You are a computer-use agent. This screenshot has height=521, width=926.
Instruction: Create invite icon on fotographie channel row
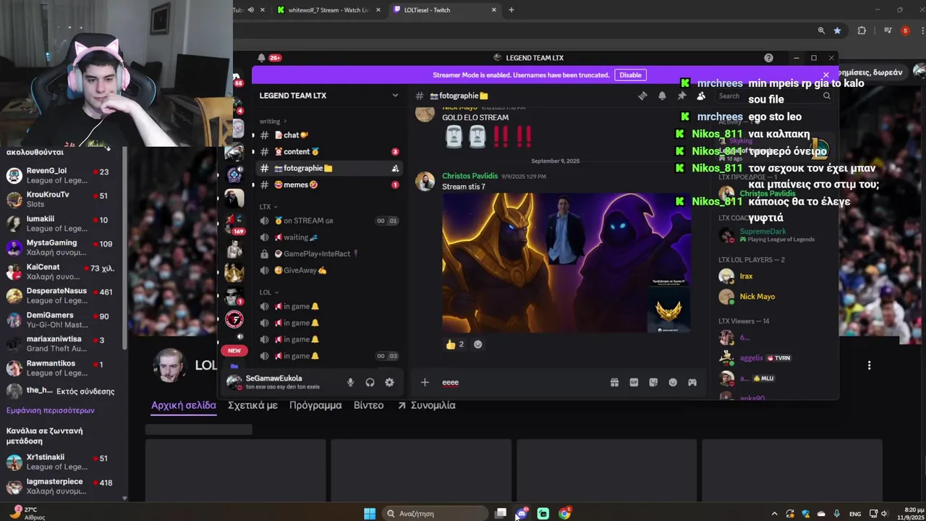tap(395, 168)
